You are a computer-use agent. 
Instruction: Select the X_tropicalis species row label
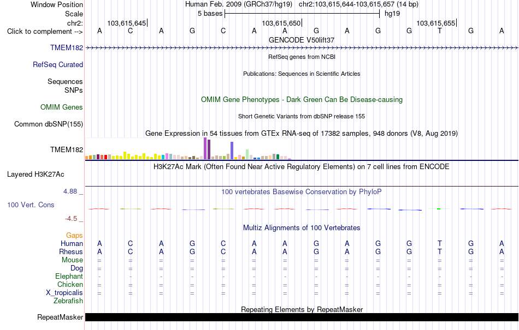(x=64, y=293)
